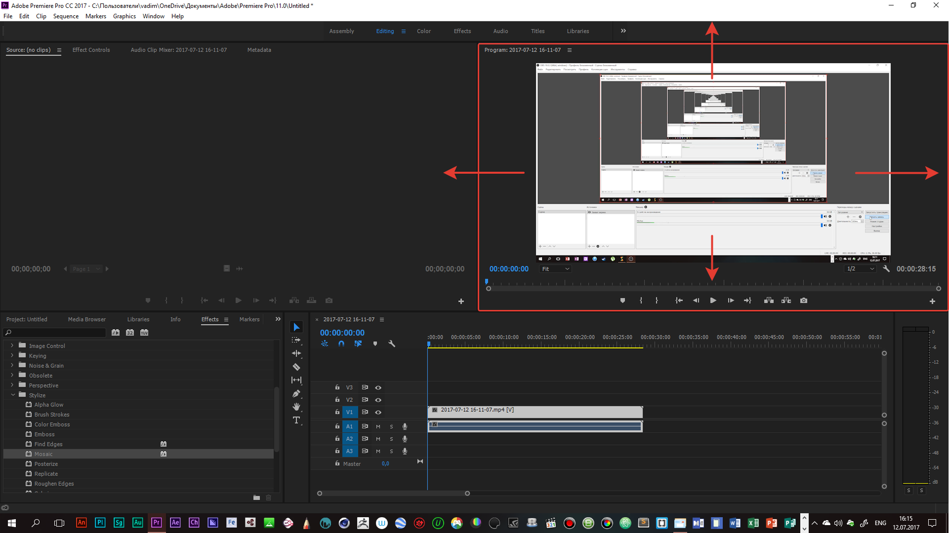Click the Effects search field
Screen dimensions: 949x533
tap(54, 332)
